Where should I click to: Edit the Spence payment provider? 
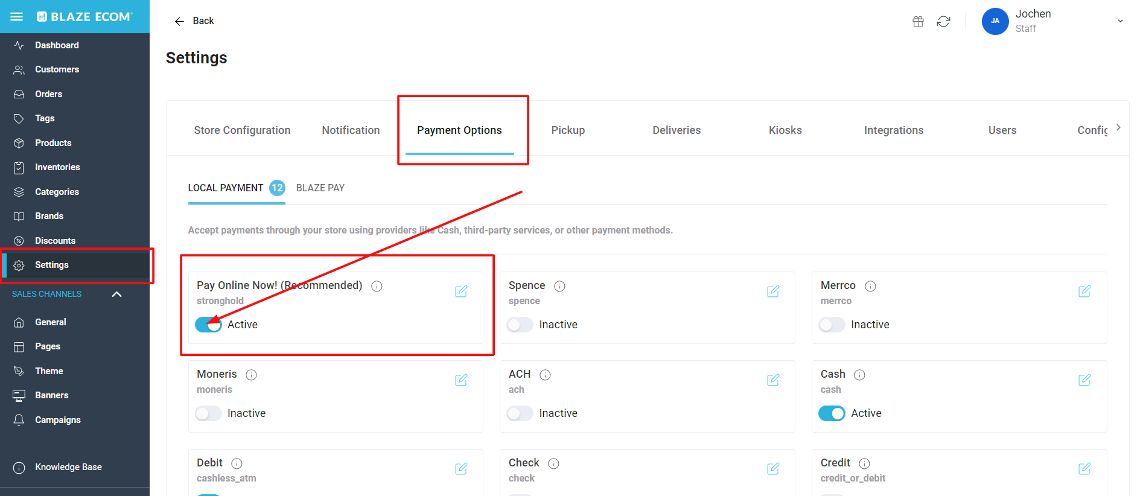[773, 291]
